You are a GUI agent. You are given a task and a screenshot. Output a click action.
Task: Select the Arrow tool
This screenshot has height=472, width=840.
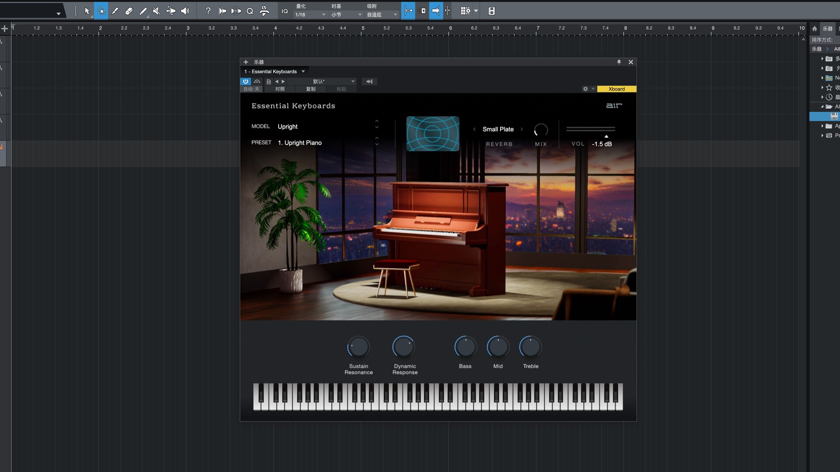click(x=87, y=11)
